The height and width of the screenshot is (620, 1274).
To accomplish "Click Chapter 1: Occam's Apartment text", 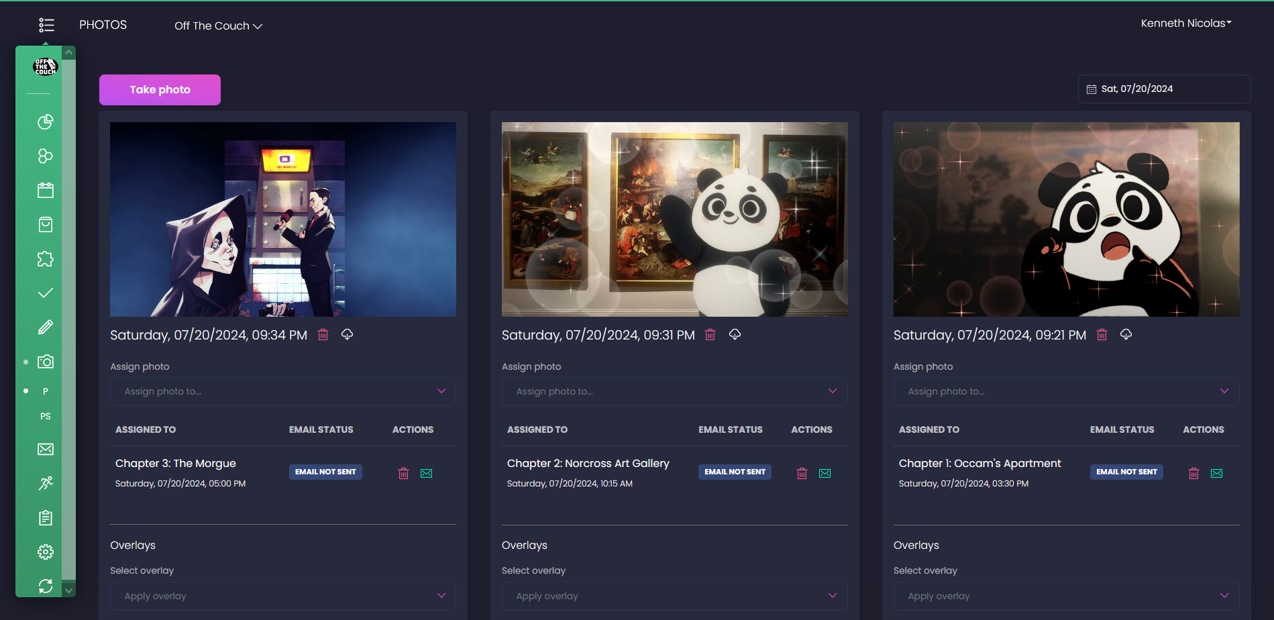I will [x=980, y=463].
